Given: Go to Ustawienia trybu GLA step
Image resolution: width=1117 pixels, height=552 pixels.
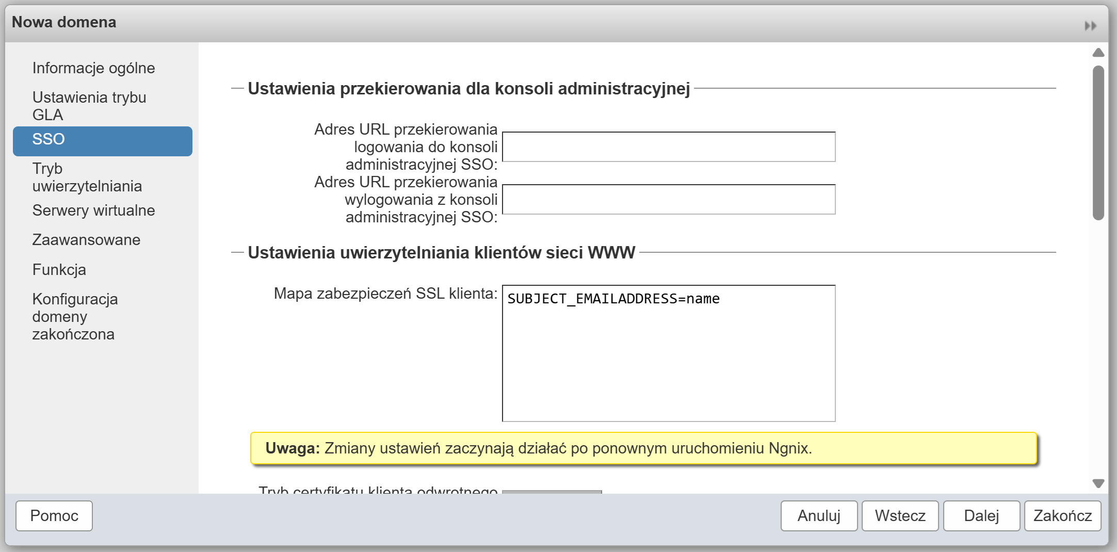Looking at the screenshot, I should pyautogui.click(x=89, y=106).
